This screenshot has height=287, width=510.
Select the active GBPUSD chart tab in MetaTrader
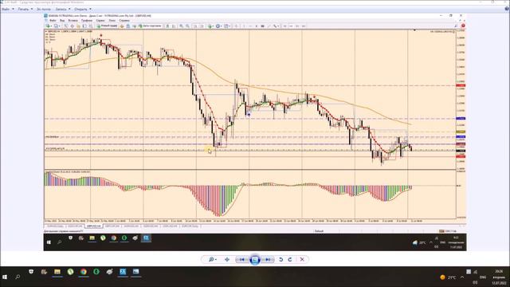tap(93, 226)
